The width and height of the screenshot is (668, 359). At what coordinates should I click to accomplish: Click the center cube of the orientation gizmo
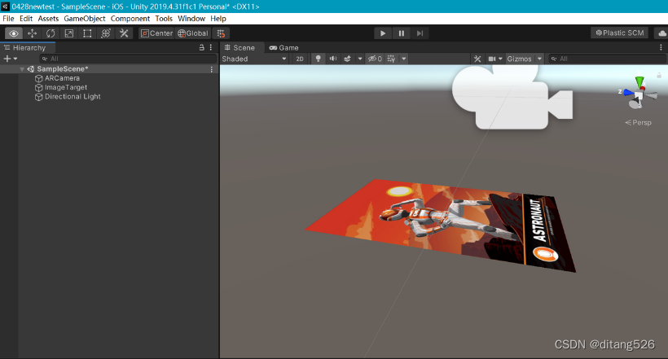(x=639, y=95)
